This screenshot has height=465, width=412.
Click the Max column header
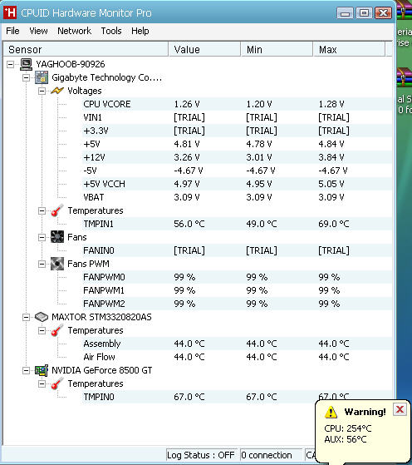349,49
